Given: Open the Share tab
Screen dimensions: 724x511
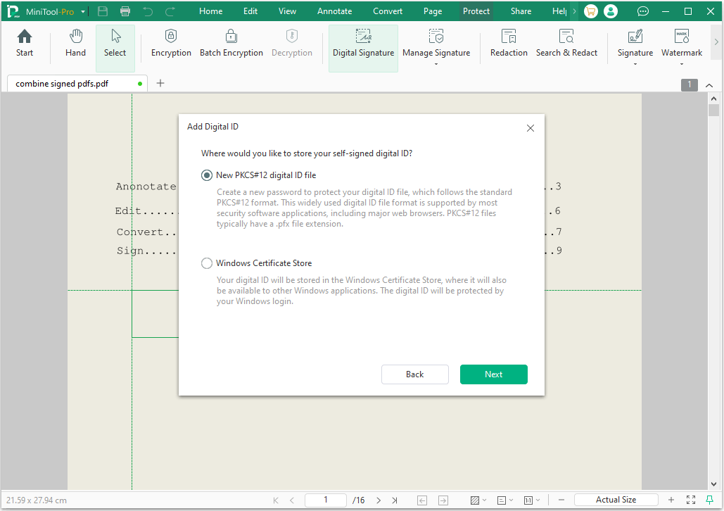Looking at the screenshot, I should (x=521, y=11).
